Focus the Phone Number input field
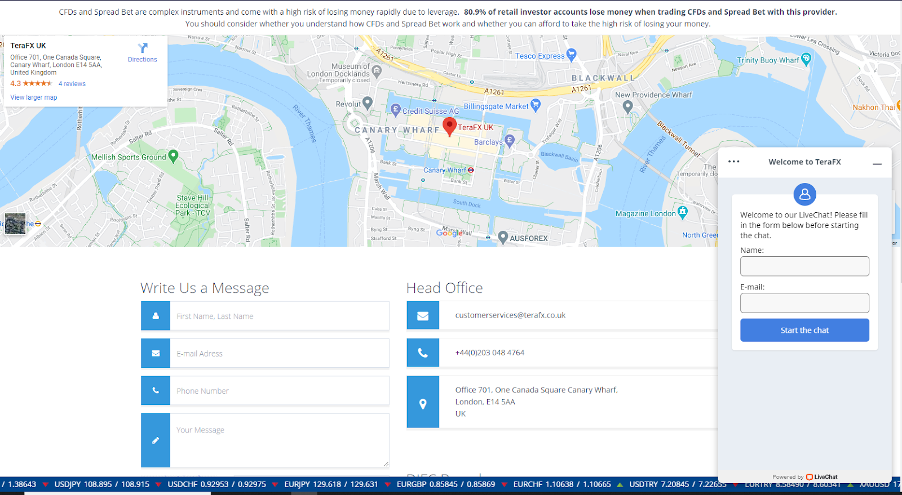902x495 pixels. click(280, 390)
